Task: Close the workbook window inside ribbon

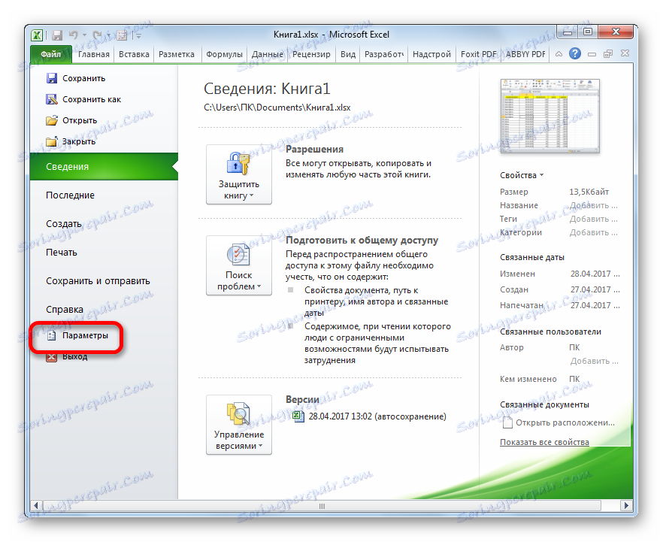Action: pos(625,53)
